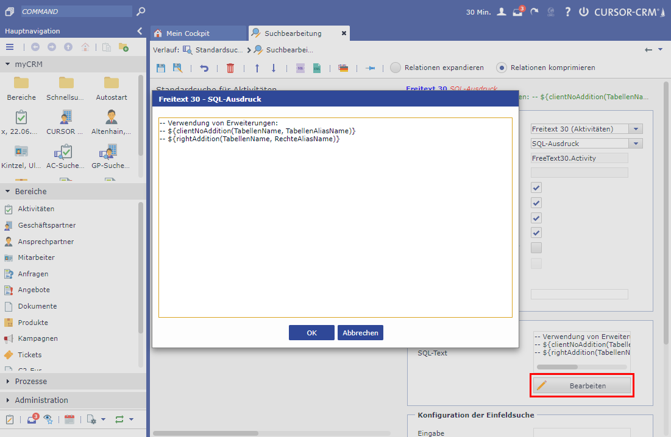Open the Geschäftspartner area icon in sidebar
Viewport: 671px width, 437px height.
tap(9, 225)
